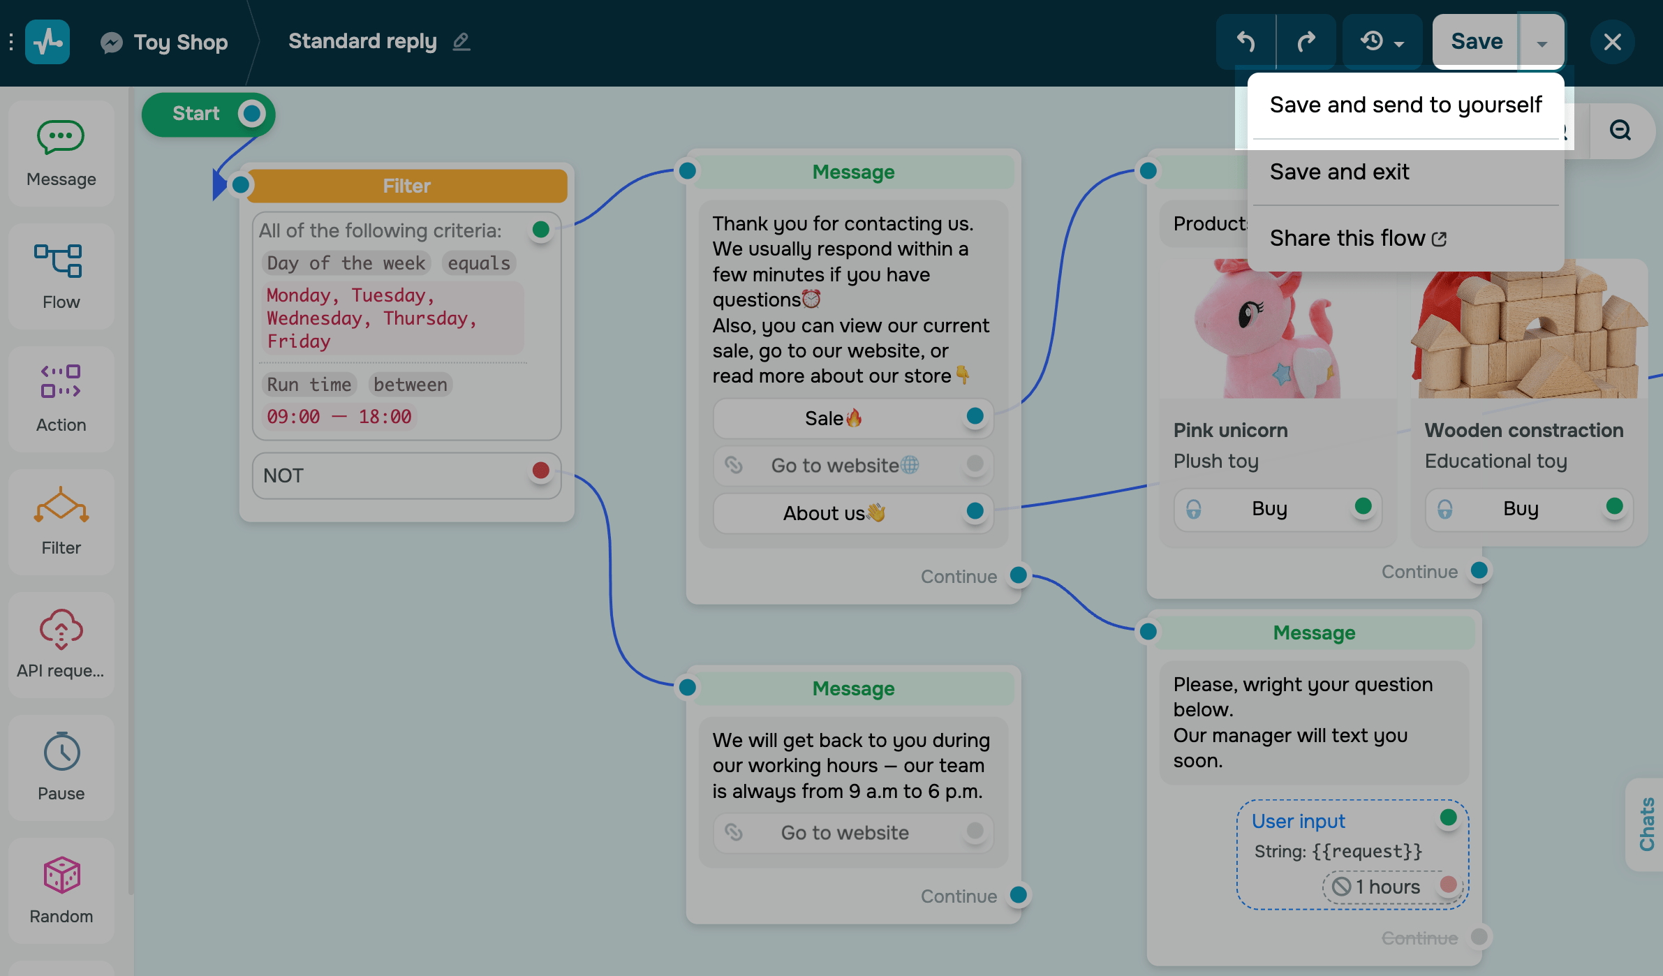This screenshot has width=1663, height=976.
Task: Select the API request element icon
Action: point(61,629)
